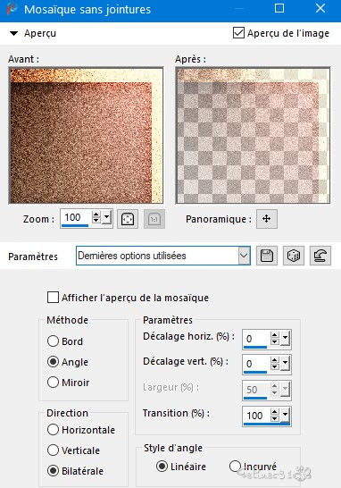Increase Décalage vert. with up arrow
Viewport: 341px width, 488px height.
(x=274, y=360)
